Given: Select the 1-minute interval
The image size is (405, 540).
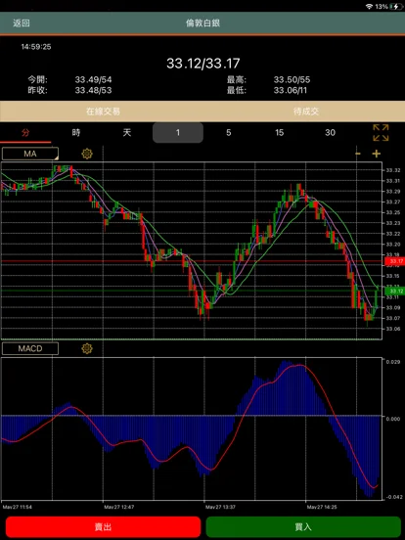Looking at the screenshot, I should (x=178, y=133).
